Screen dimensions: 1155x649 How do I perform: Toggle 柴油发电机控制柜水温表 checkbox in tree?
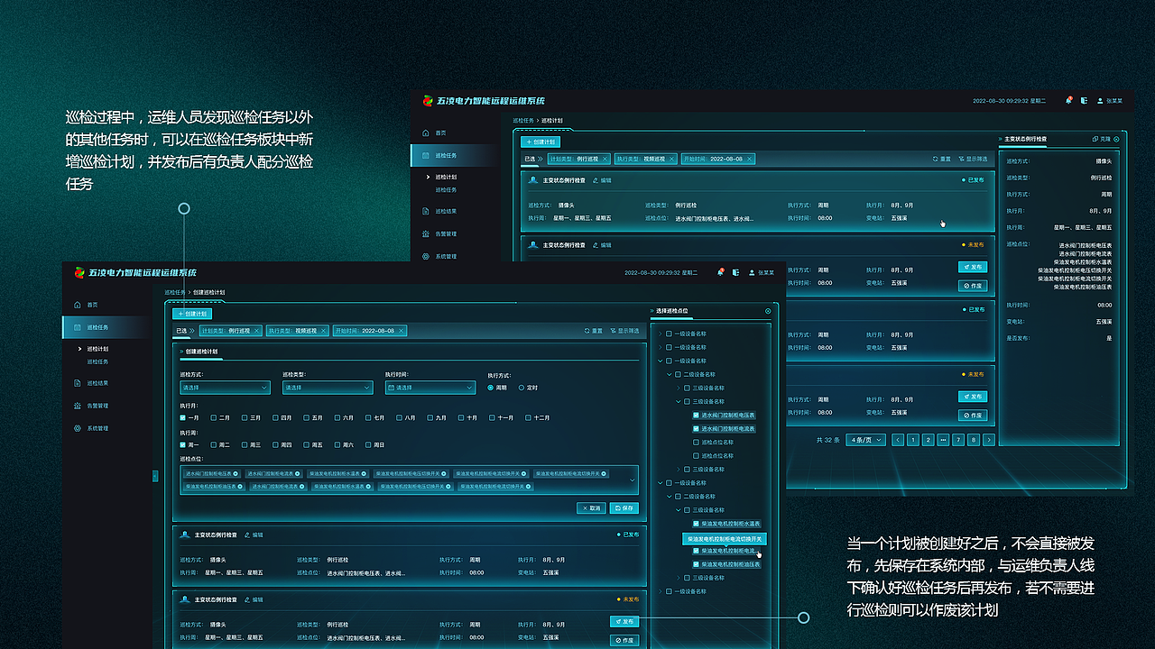pyautogui.click(x=696, y=524)
